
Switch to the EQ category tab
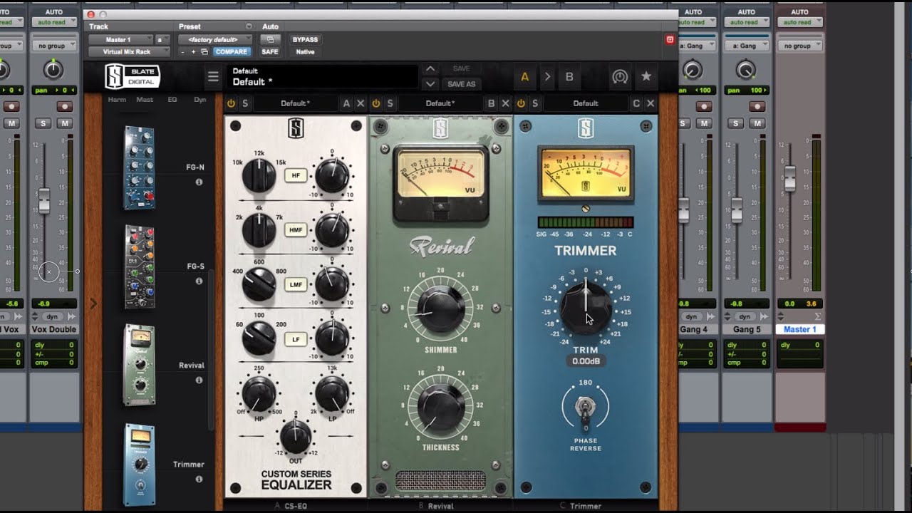pos(172,100)
